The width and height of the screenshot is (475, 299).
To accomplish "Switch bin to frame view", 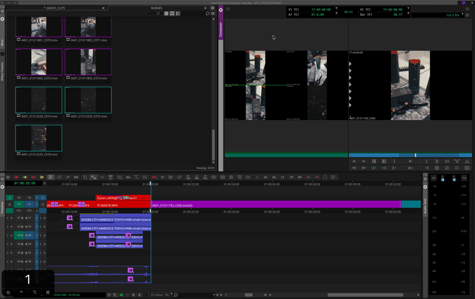I will 172,13.
